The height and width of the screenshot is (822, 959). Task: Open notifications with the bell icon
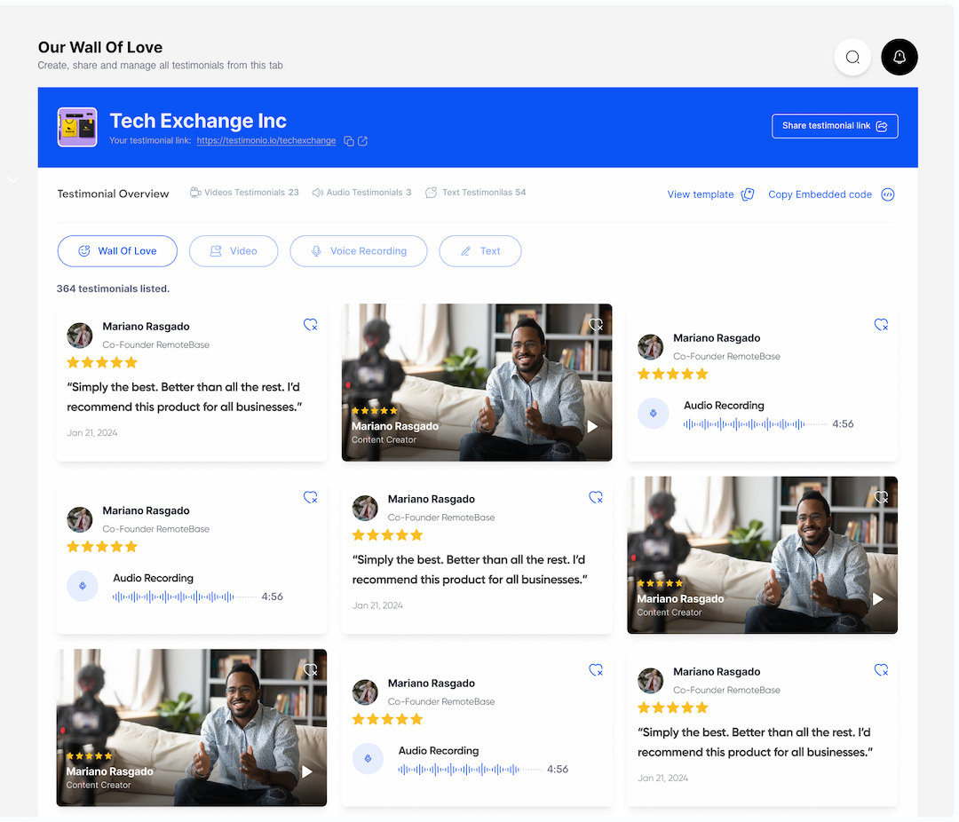899,58
